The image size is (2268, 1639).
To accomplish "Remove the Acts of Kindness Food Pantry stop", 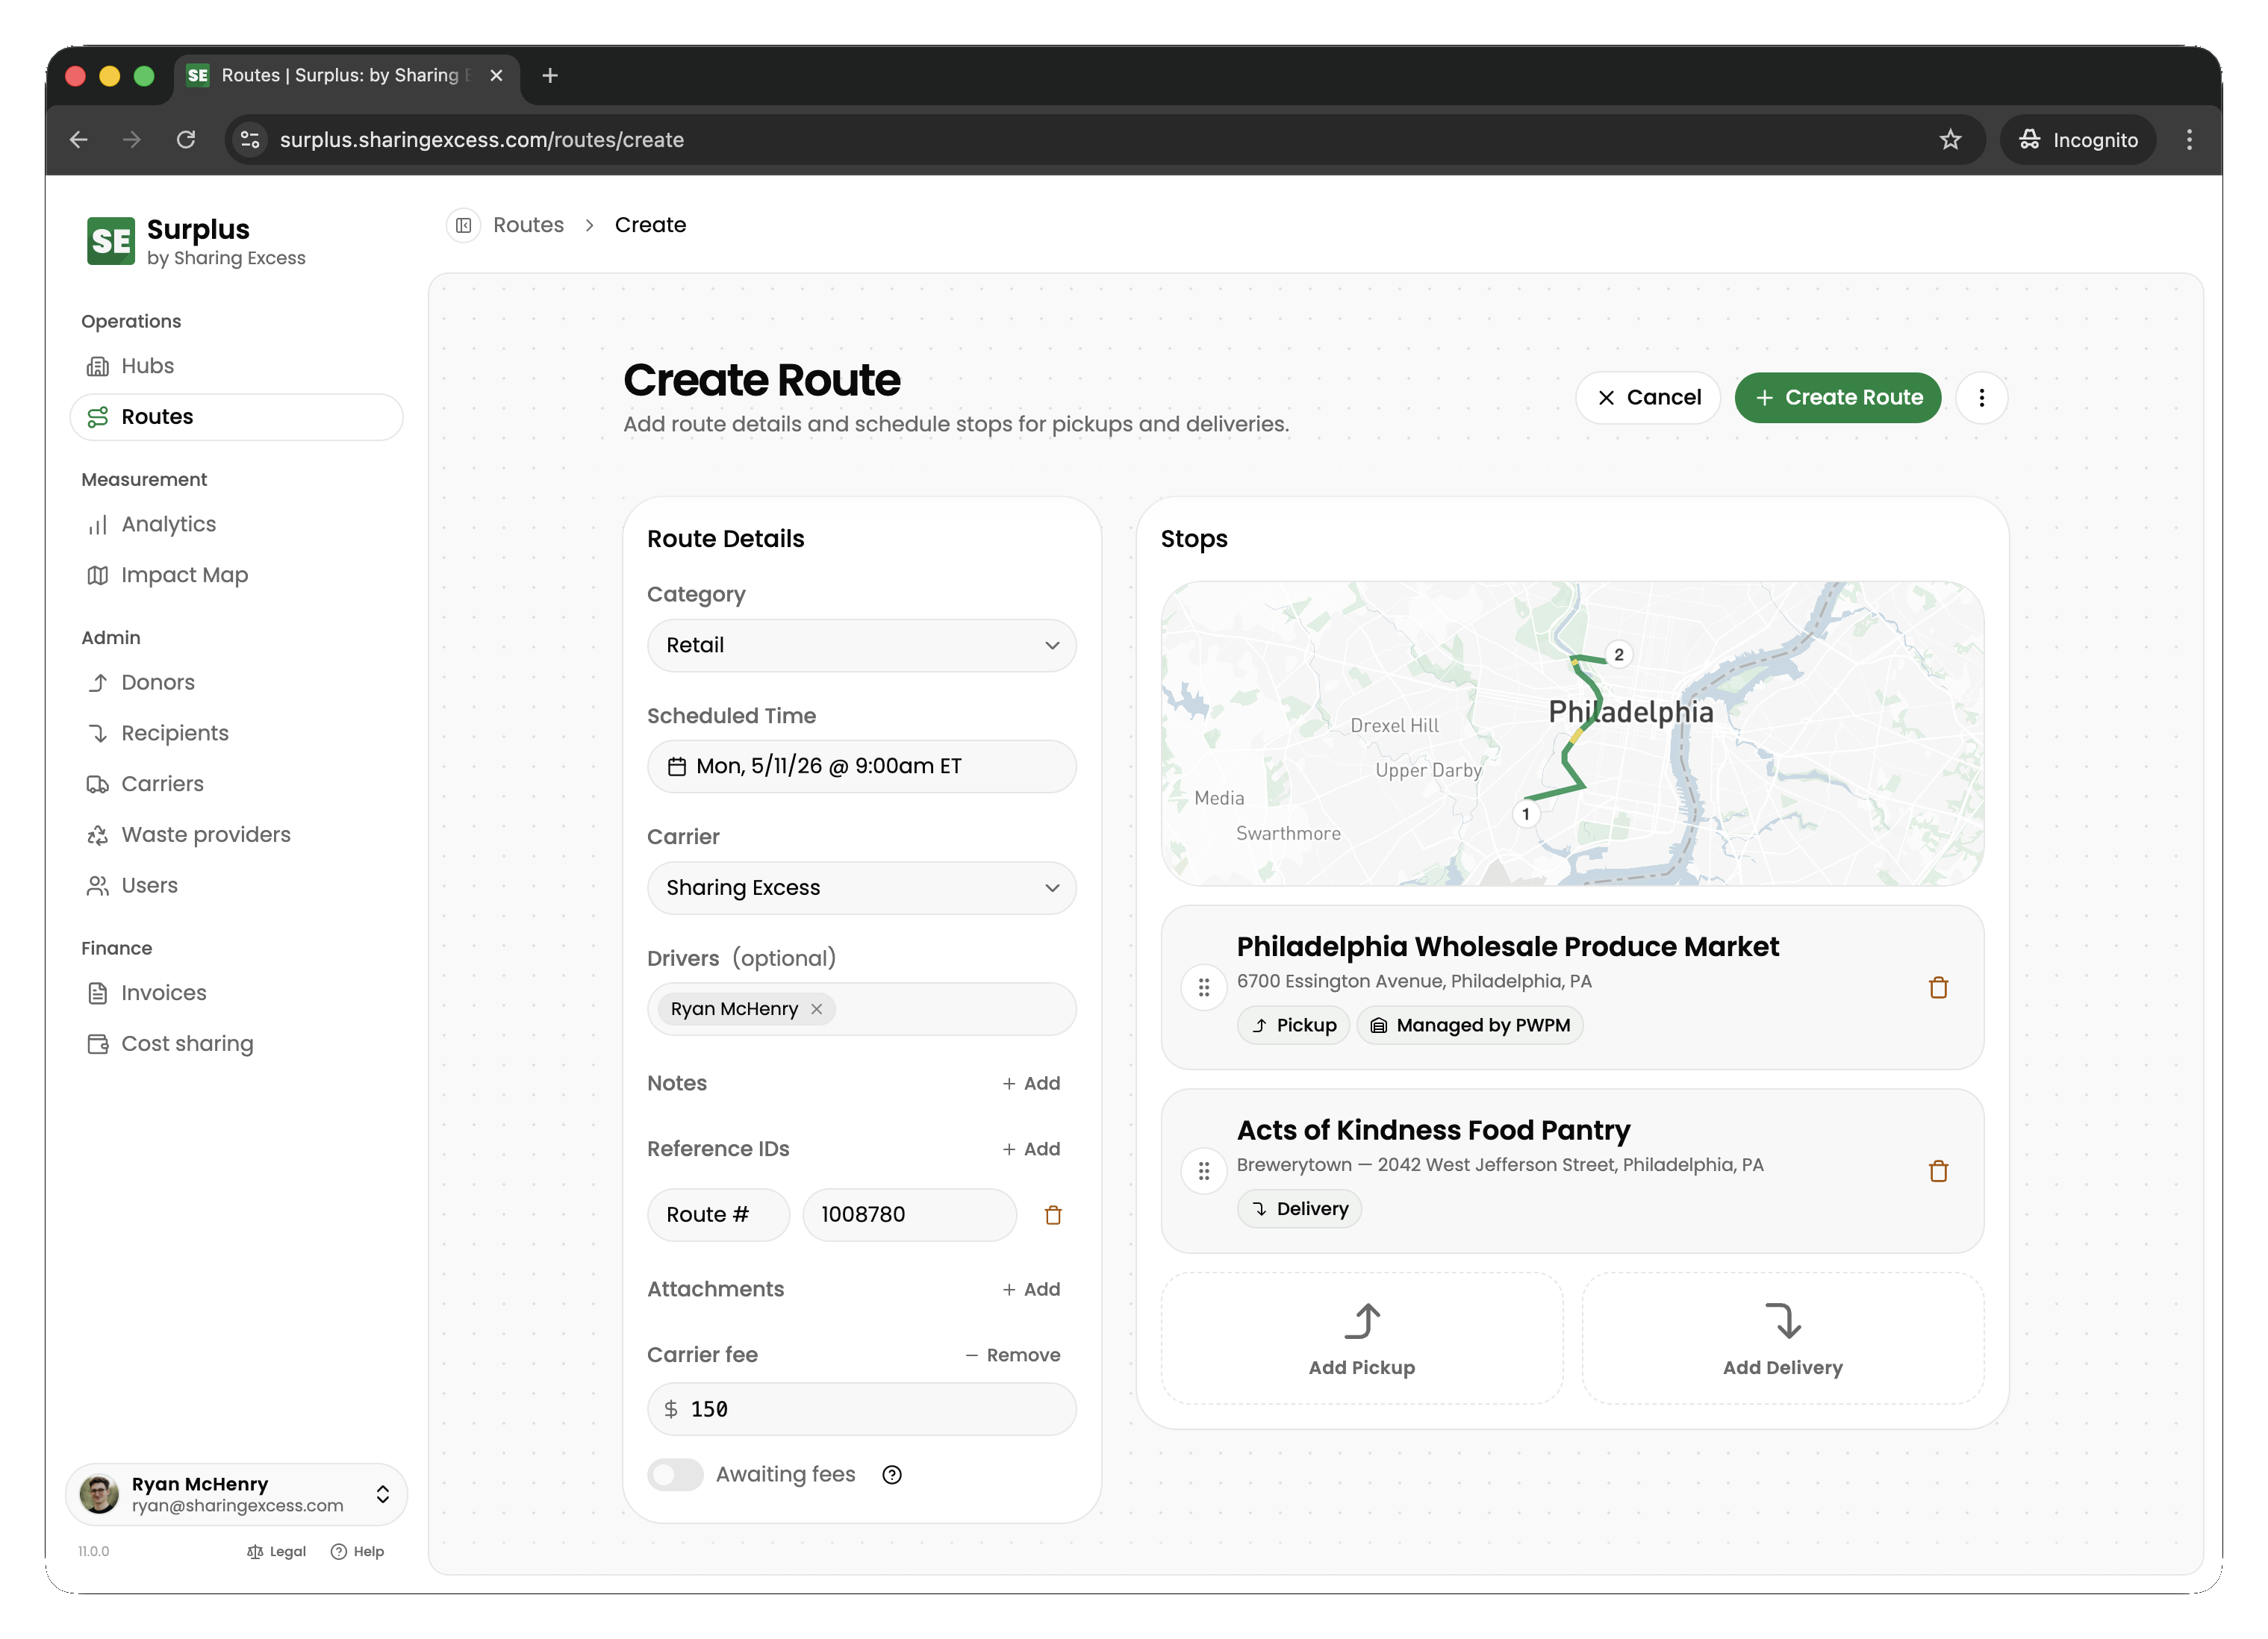I will [x=1937, y=1171].
